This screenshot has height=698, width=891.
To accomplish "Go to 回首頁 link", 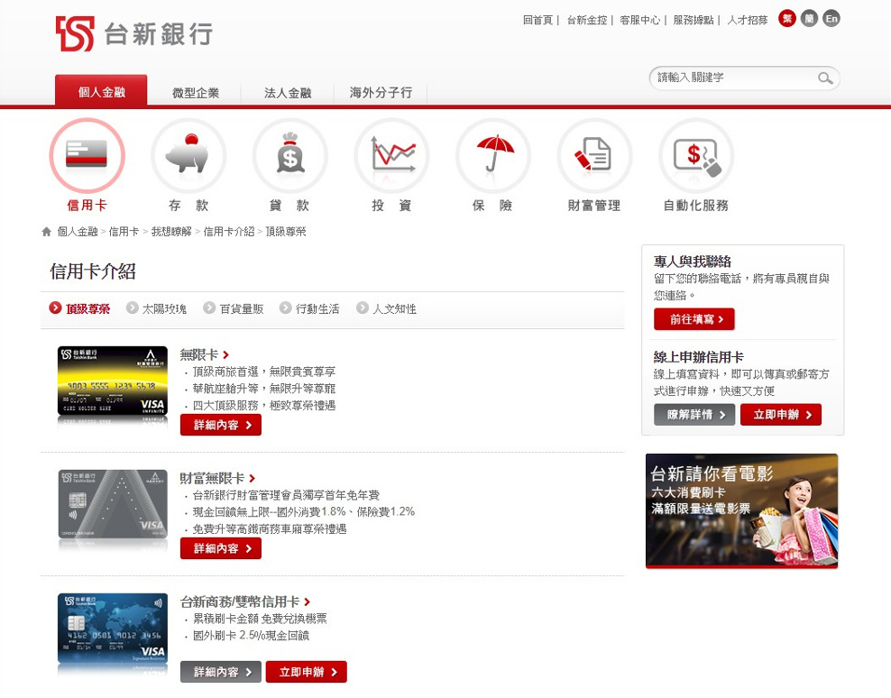I will [x=537, y=20].
